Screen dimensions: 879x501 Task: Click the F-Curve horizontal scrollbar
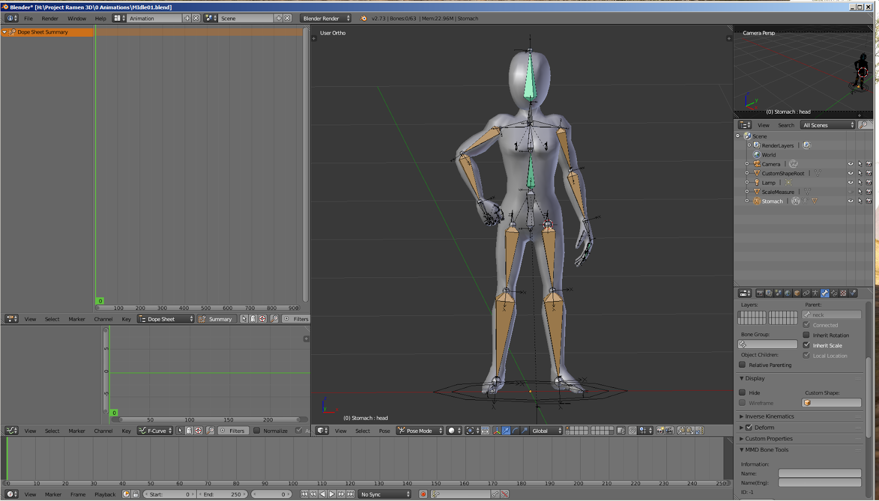(x=209, y=420)
